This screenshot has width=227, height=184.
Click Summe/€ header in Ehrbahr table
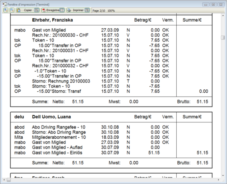click(x=192, y=20)
